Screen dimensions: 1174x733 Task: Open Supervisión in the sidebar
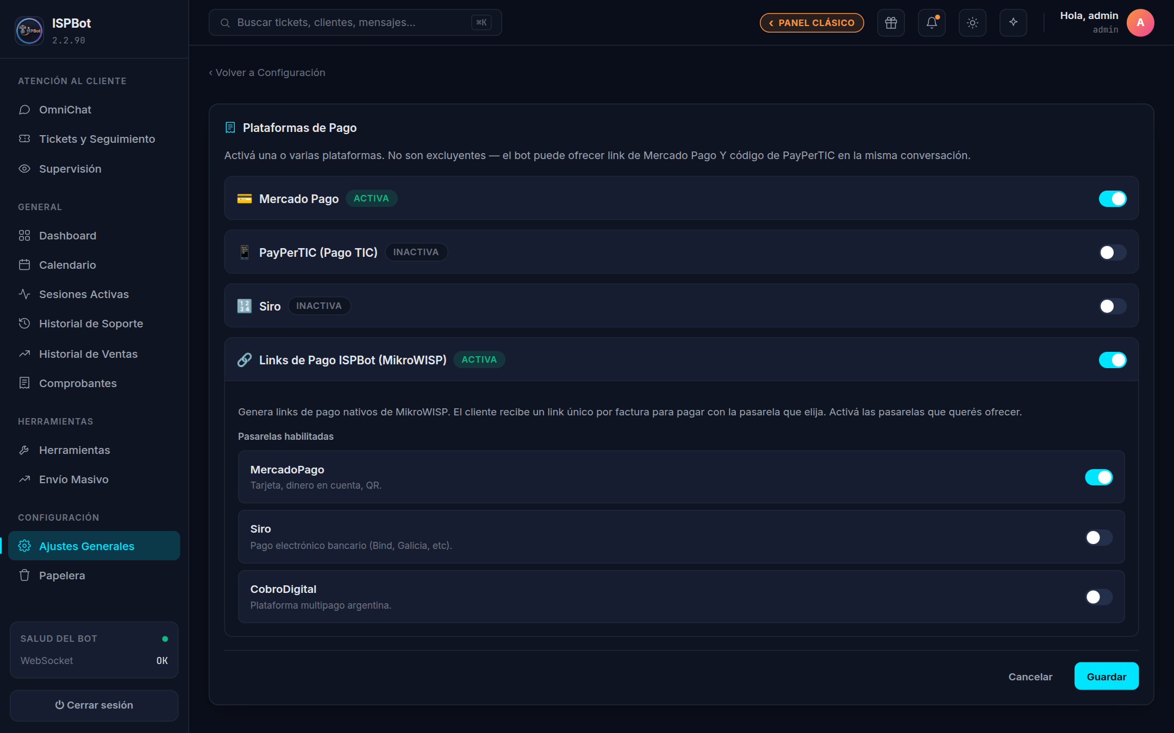(x=94, y=169)
